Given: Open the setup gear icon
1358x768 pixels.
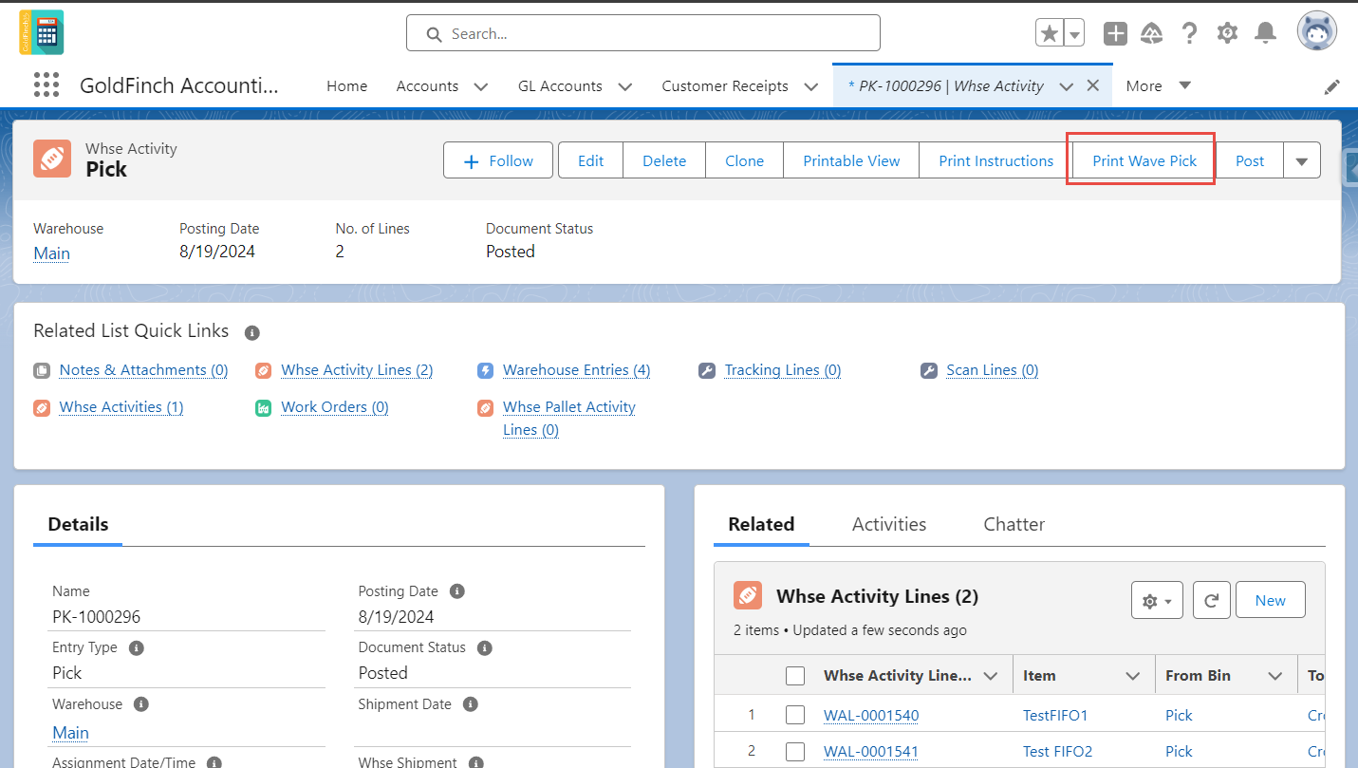Looking at the screenshot, I should (1227, 33).
